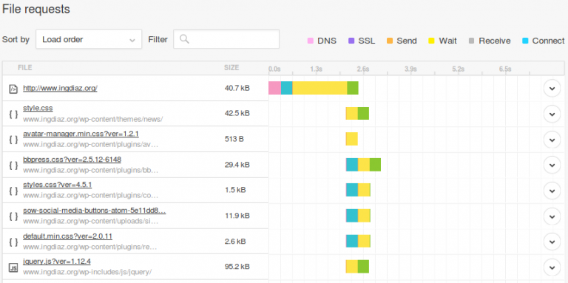
Task: Open the Sort by Load order dropdown
Action: (x=89, y=39)
